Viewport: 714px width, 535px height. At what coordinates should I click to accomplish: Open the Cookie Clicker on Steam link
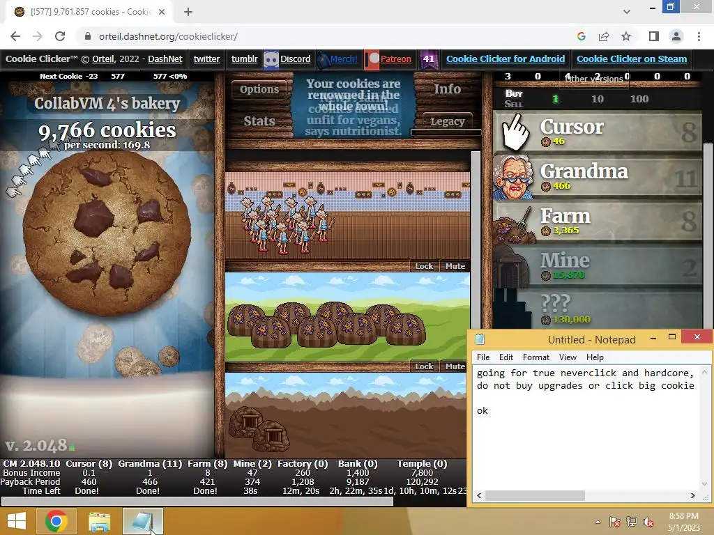632,59
